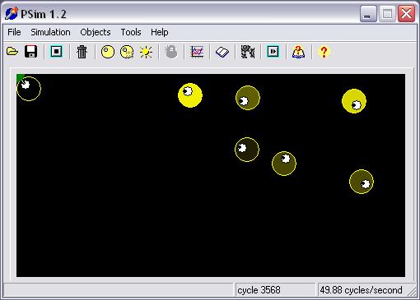Image resolution: width=420 pixels, height=300 pixels.
Task: Open the Tools menu
Action: (x=131, y=32)
